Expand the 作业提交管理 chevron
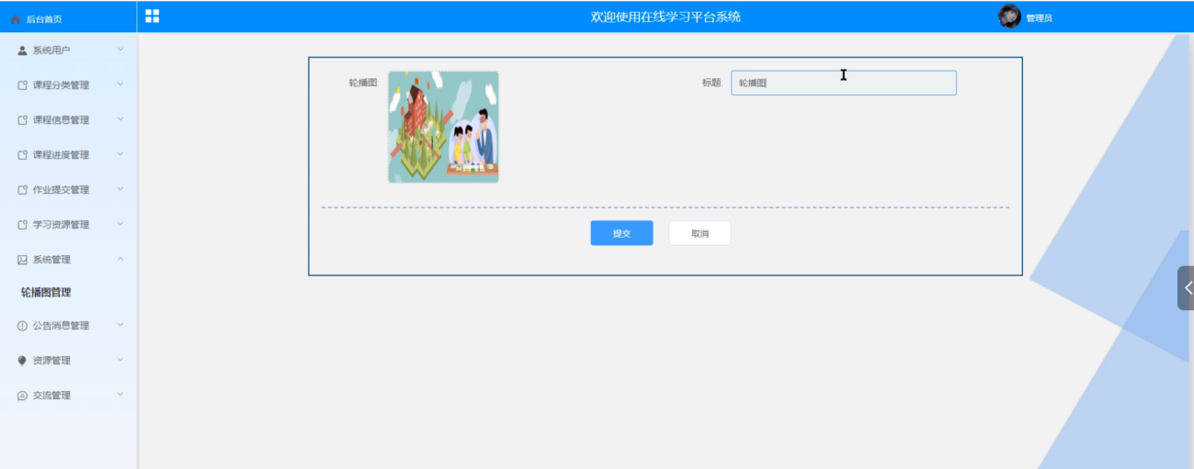 point(120,189)
